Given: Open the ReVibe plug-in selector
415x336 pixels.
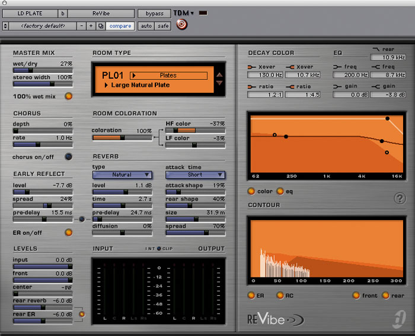Looking at the screenshot, I should point(101,14).
